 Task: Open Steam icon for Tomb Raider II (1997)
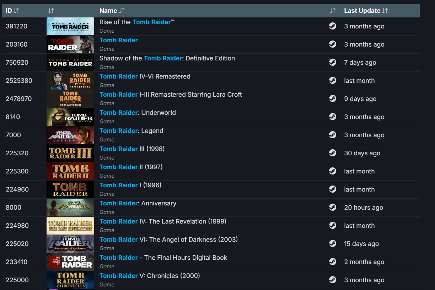pos(333,171)
